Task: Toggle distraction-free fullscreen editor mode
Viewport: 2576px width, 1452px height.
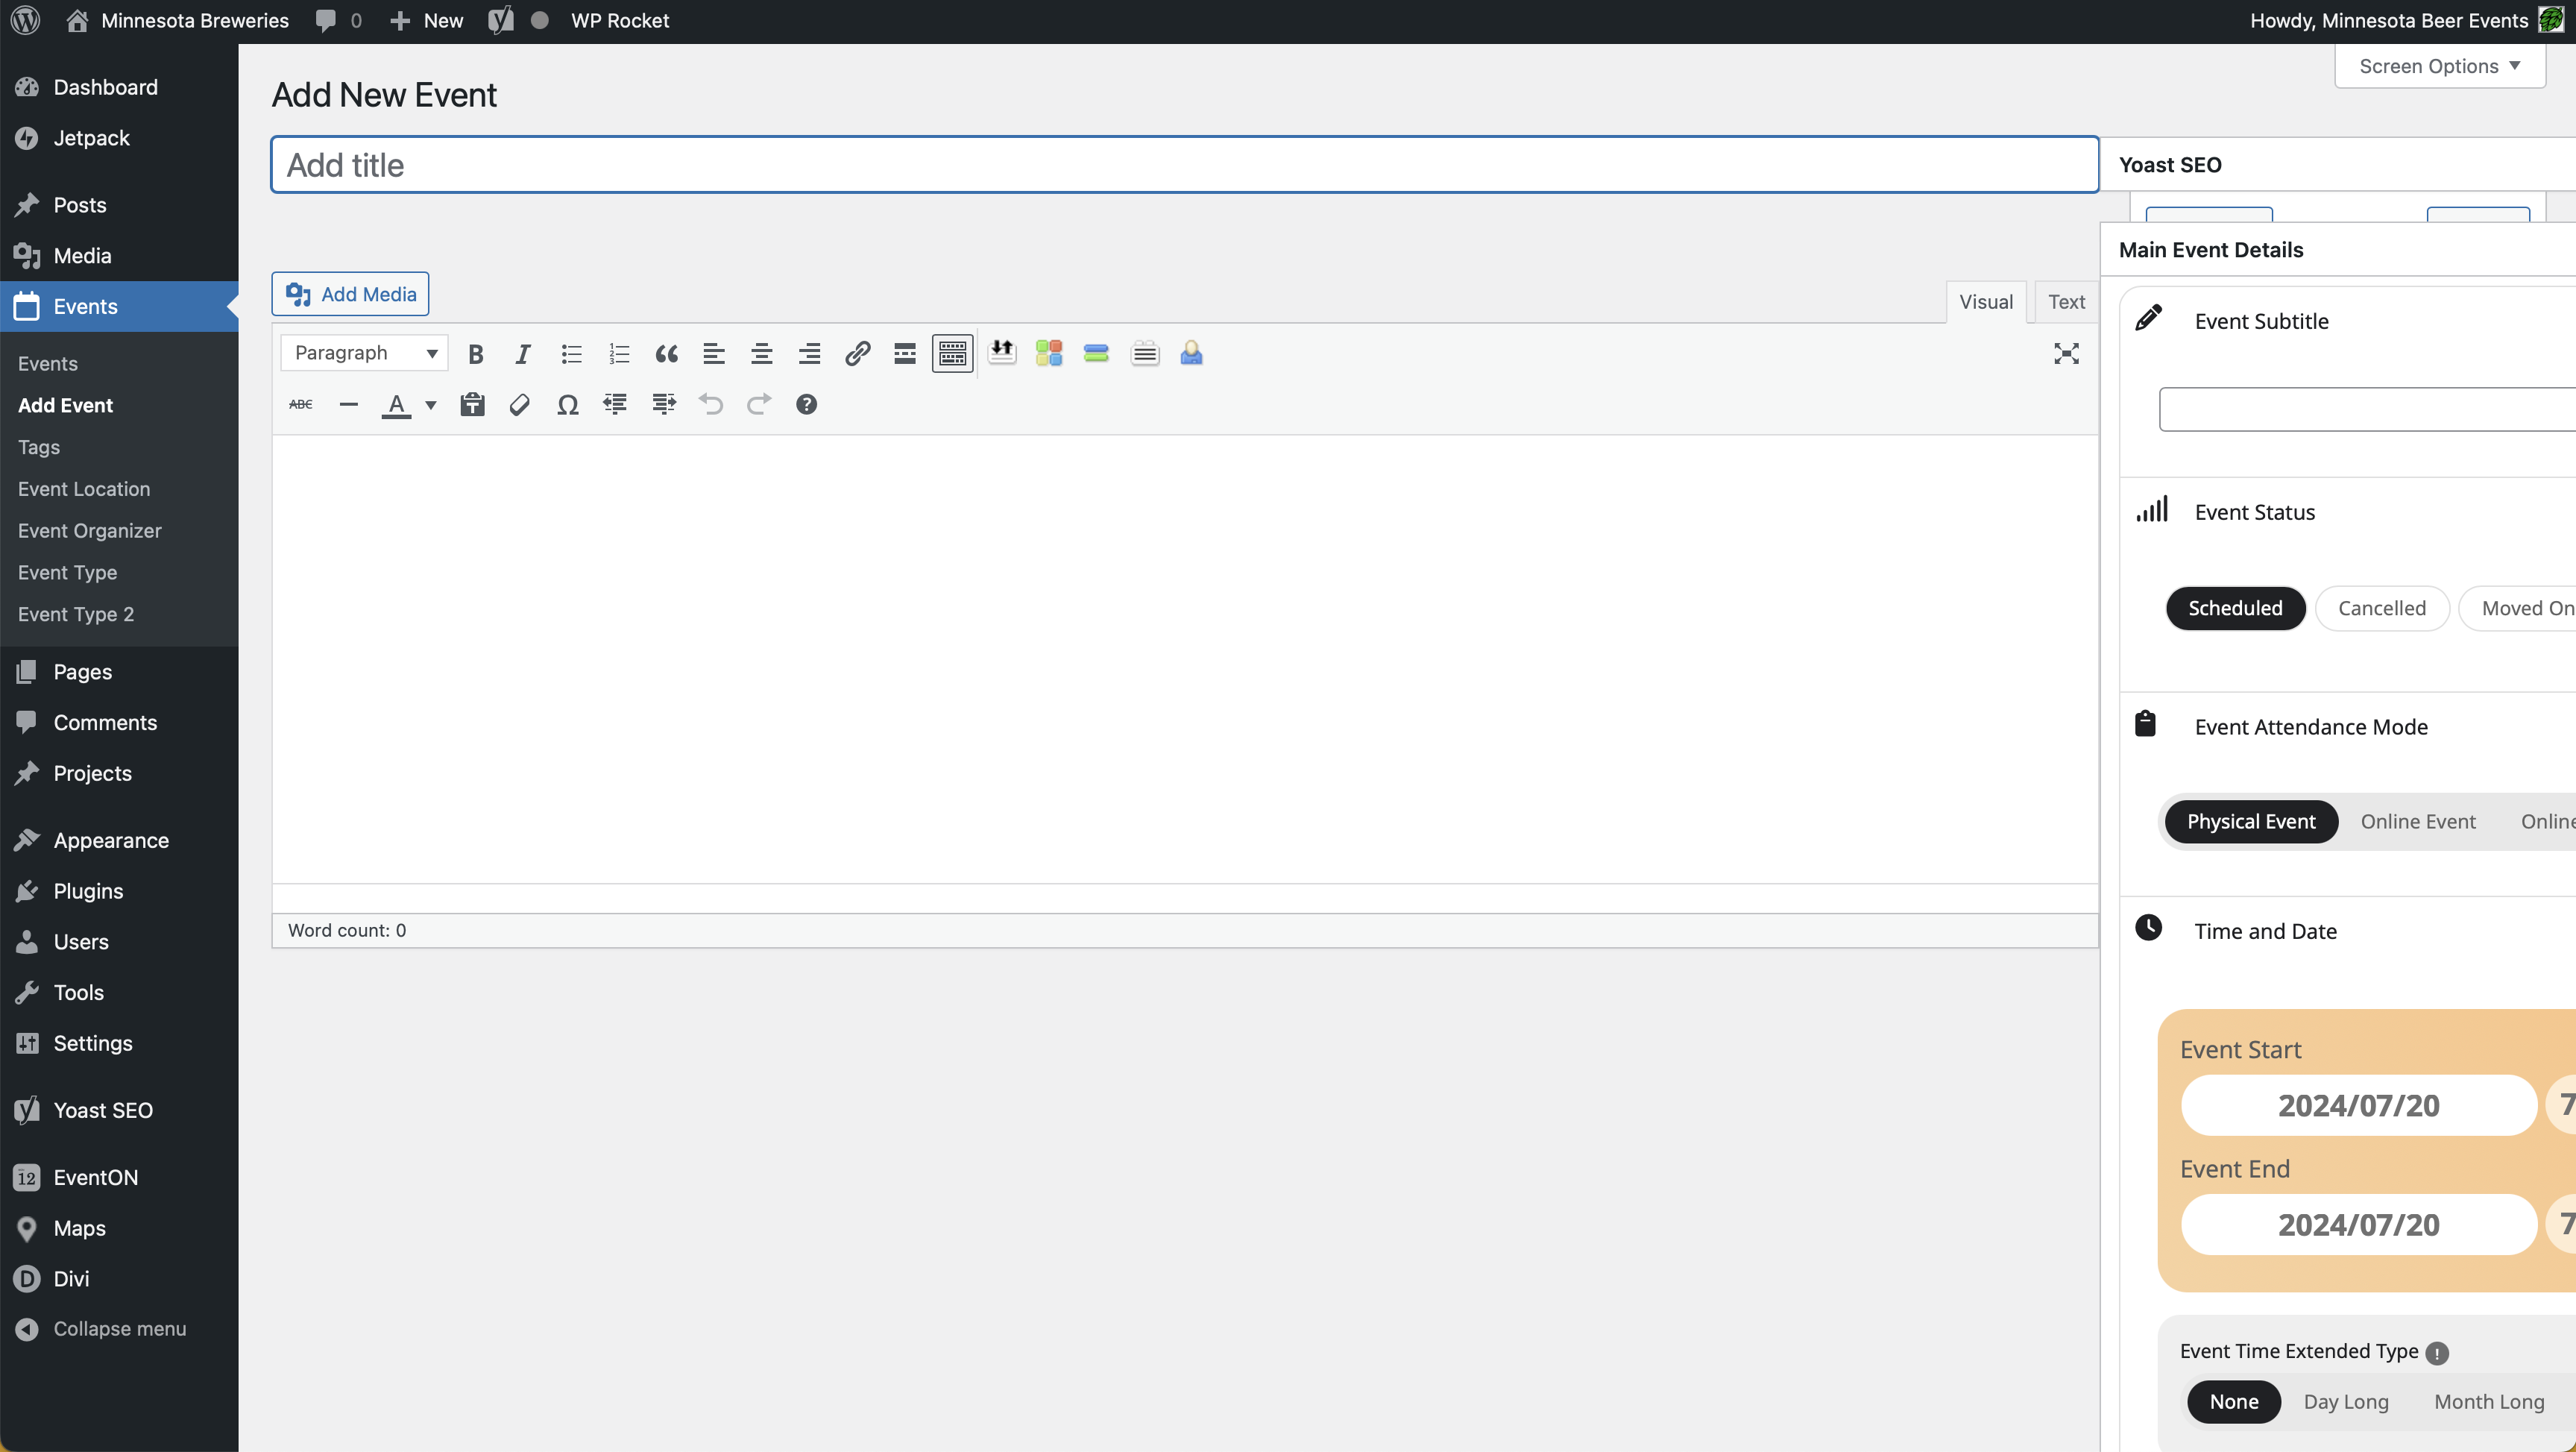Action: (2066, 354)
